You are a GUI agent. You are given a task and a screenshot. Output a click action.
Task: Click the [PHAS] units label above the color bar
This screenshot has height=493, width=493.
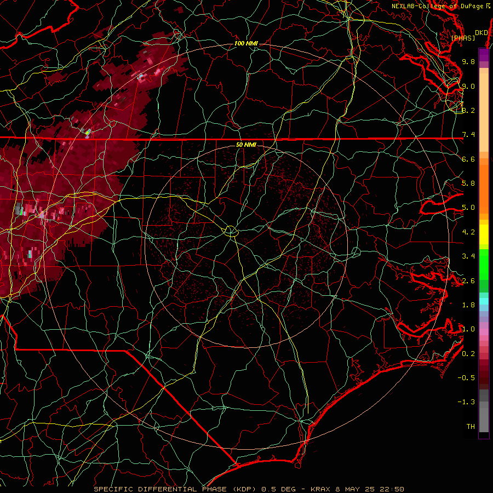coord(463,38)
